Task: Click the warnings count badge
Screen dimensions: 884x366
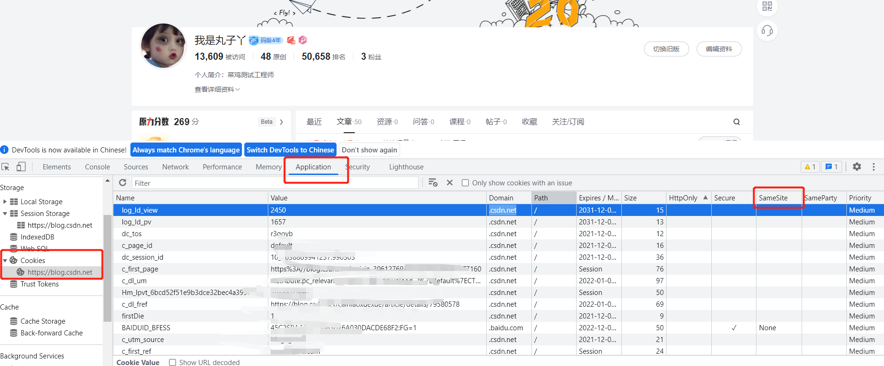Action: [810, 167]
